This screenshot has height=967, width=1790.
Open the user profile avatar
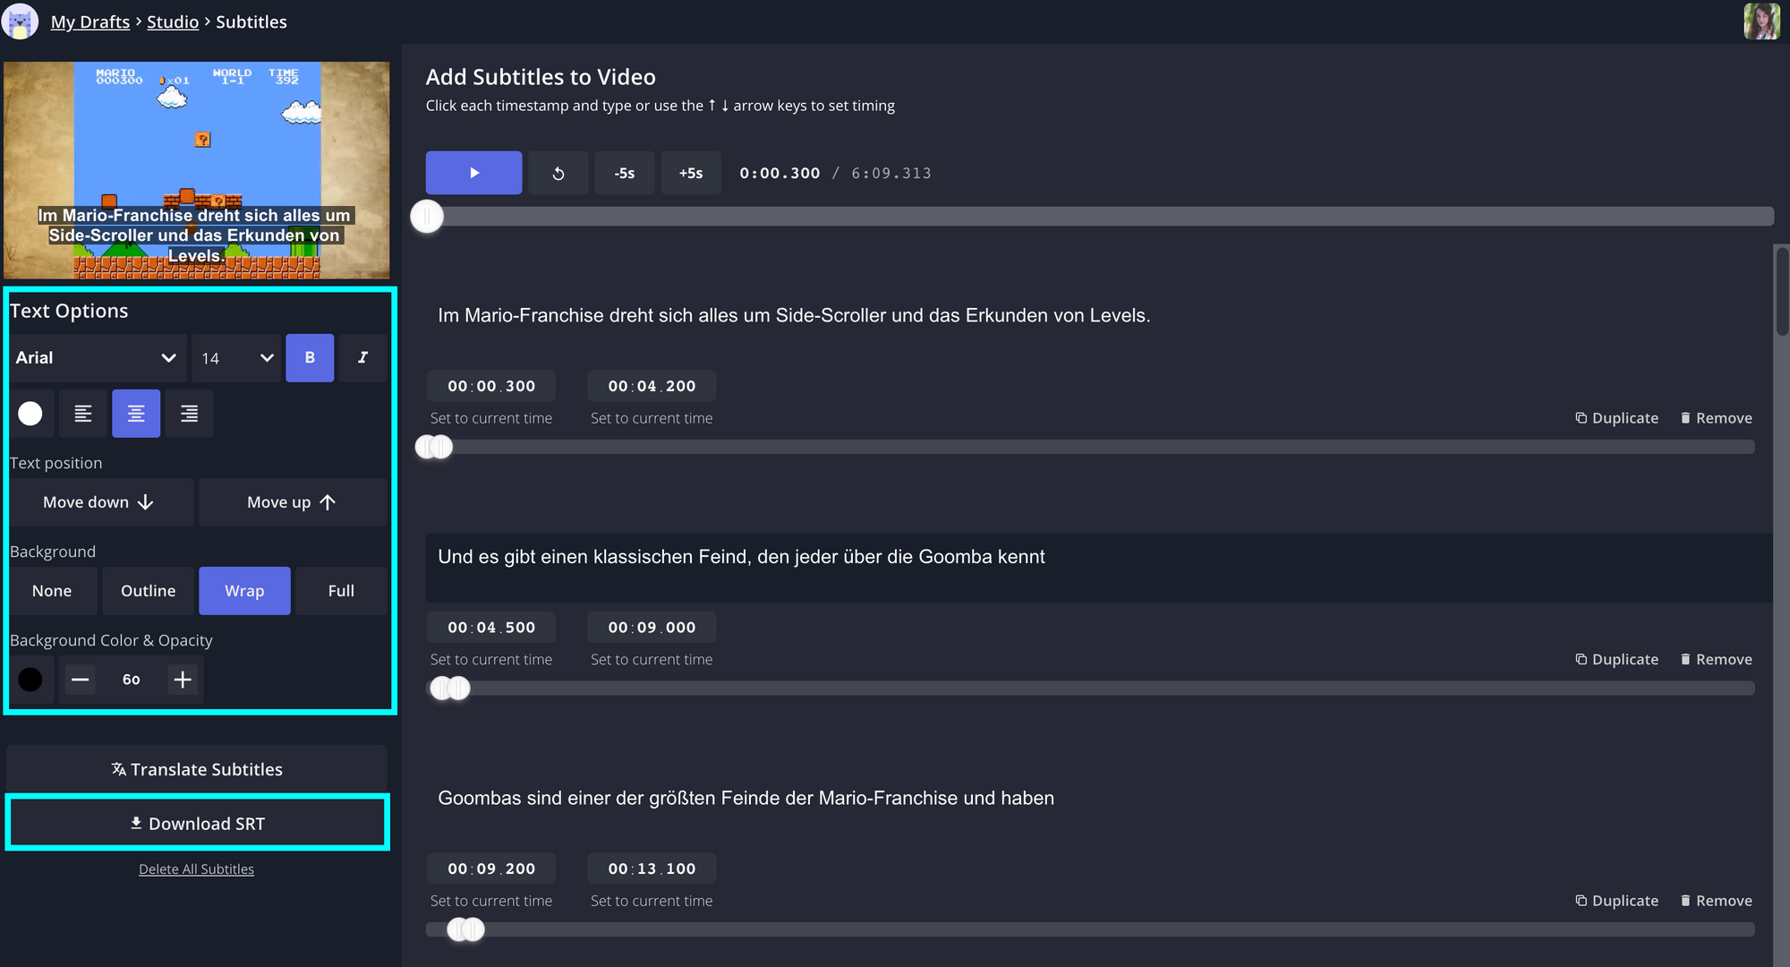click(1761, 21)
